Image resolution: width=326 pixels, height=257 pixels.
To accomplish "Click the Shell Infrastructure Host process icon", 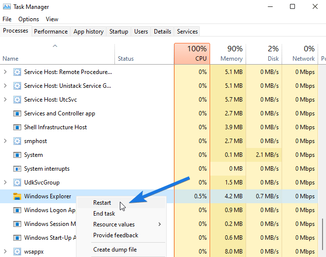I will (x=17, y=127).
